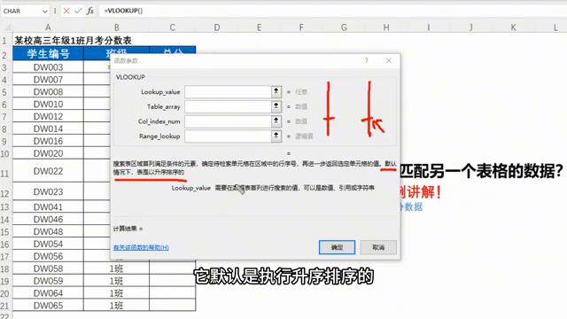Viewport: 567px width, 319px height.
Task: Select cell containing DW012
Action: 48,116
